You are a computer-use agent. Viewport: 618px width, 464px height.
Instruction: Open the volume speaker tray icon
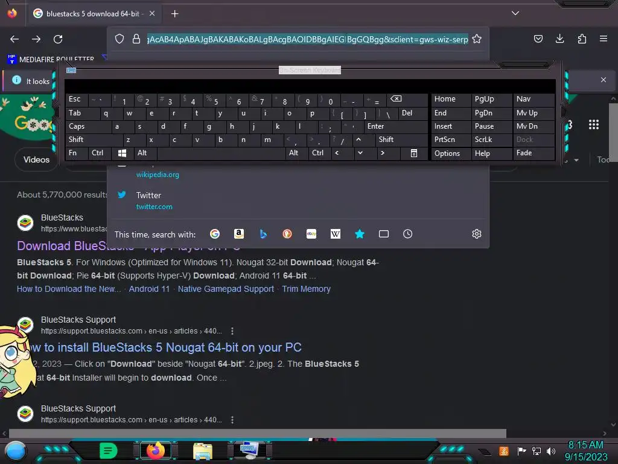coord(551,451)
